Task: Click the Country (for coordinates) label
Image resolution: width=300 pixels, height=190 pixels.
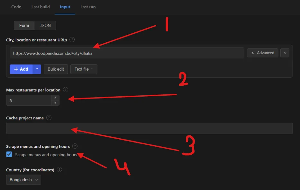Action: tap(30, 170)
